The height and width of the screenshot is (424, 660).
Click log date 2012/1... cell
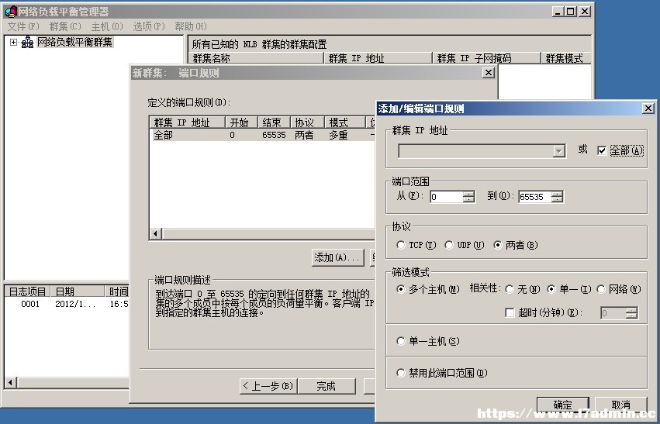pyautogui.click(x=75, y=304)
